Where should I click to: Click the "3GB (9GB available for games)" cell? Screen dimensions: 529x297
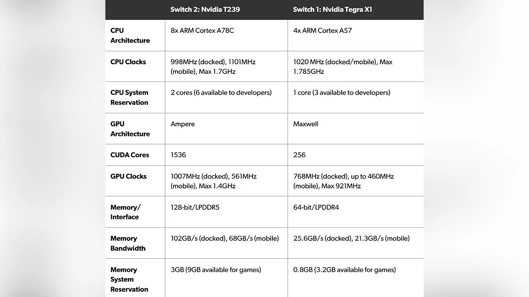click(x=216, y=270)
